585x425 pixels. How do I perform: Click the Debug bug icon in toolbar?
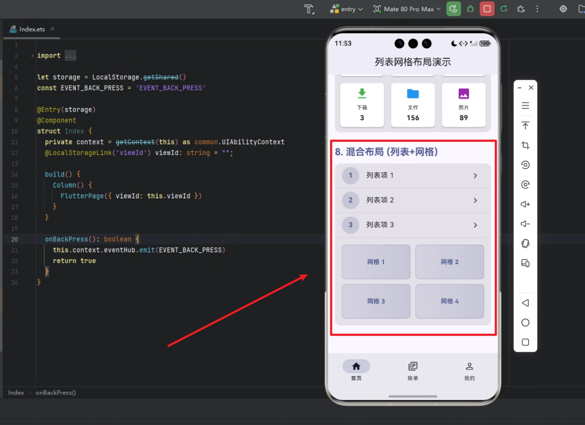click(x=471, y=9)
